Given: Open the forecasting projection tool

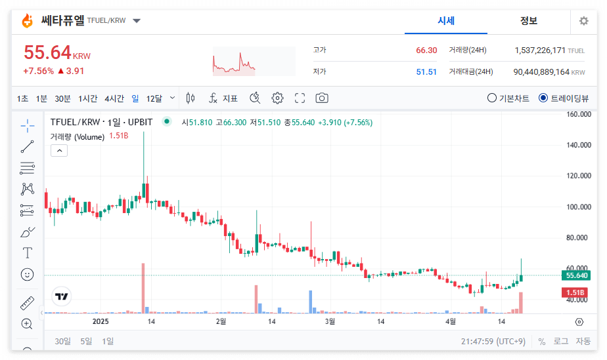Looking at the screenshot, I should point(27,210).
